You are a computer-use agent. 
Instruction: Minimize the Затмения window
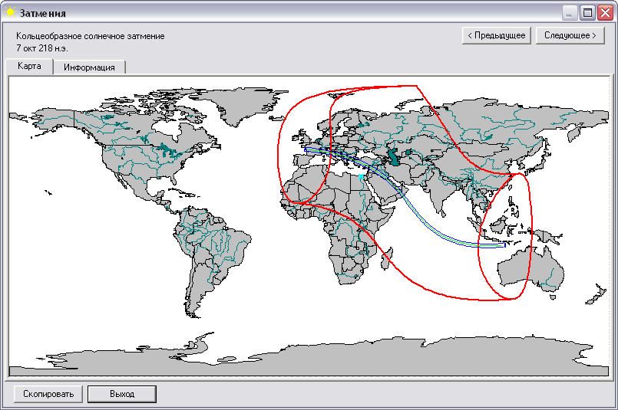pos(569,13)
